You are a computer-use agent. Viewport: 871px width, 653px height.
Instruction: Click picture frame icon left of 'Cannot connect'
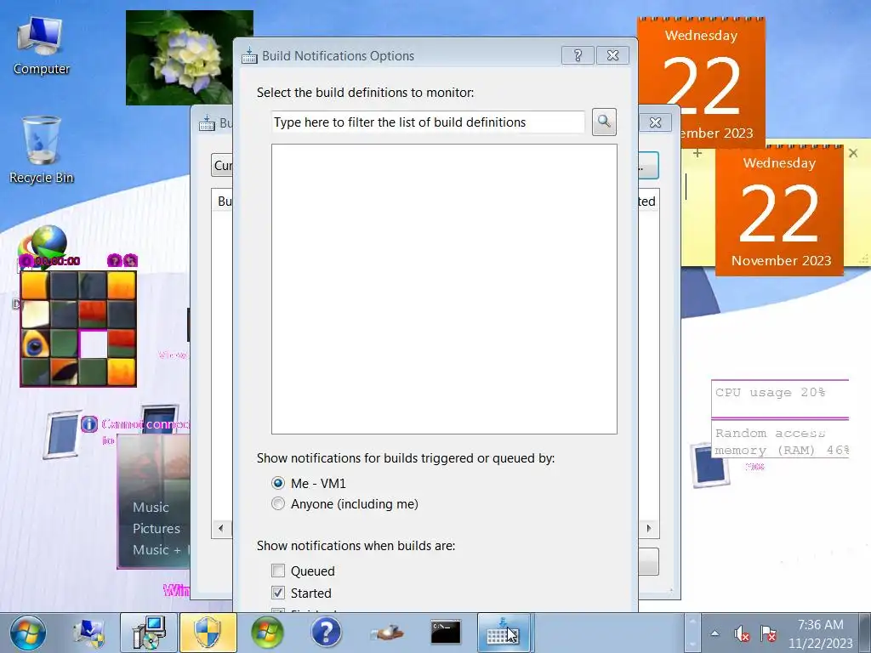(x=61, y=434)
